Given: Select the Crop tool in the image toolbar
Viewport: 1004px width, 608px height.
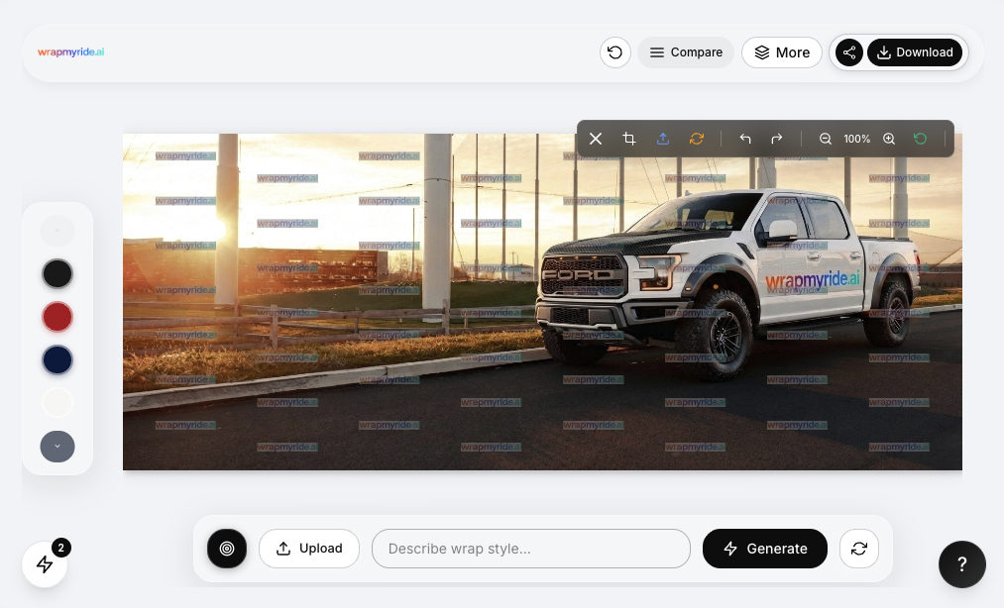Looking at the screenshot, I should point(629,139).
